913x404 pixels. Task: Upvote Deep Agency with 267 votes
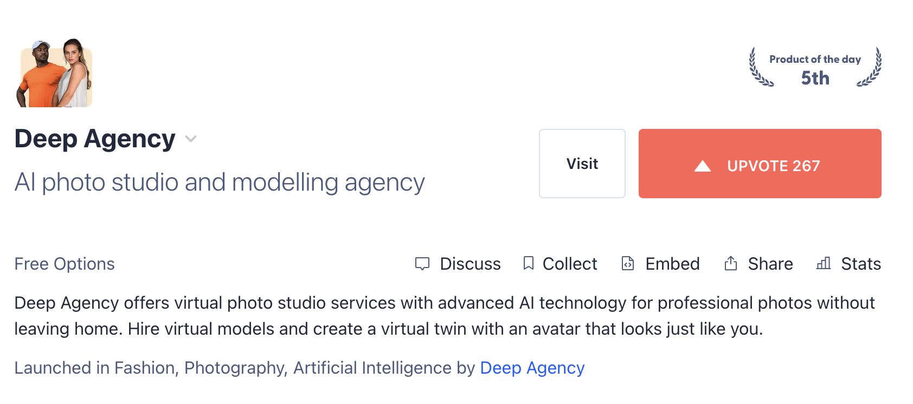760,164
